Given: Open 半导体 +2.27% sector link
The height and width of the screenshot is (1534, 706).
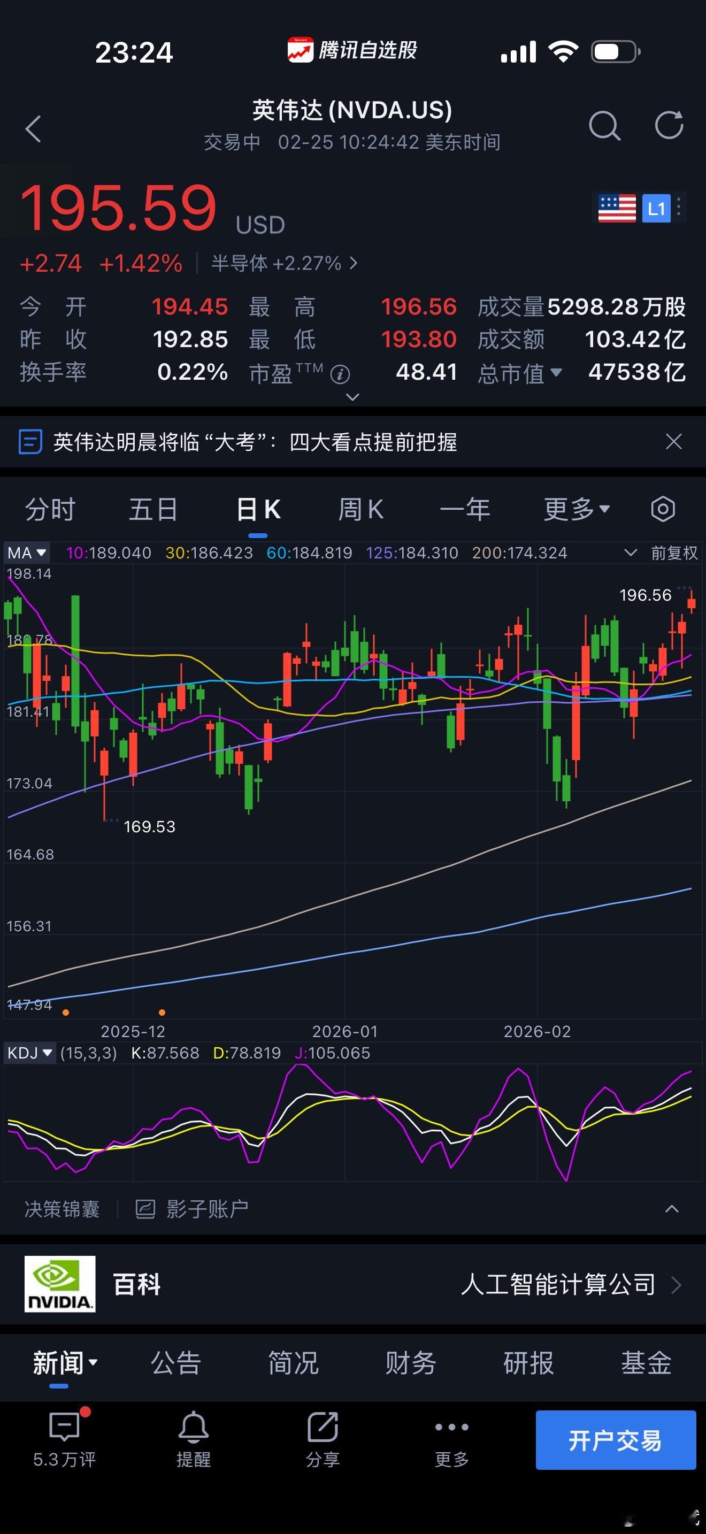Looking at the screenshot, I should pos(284,263).
